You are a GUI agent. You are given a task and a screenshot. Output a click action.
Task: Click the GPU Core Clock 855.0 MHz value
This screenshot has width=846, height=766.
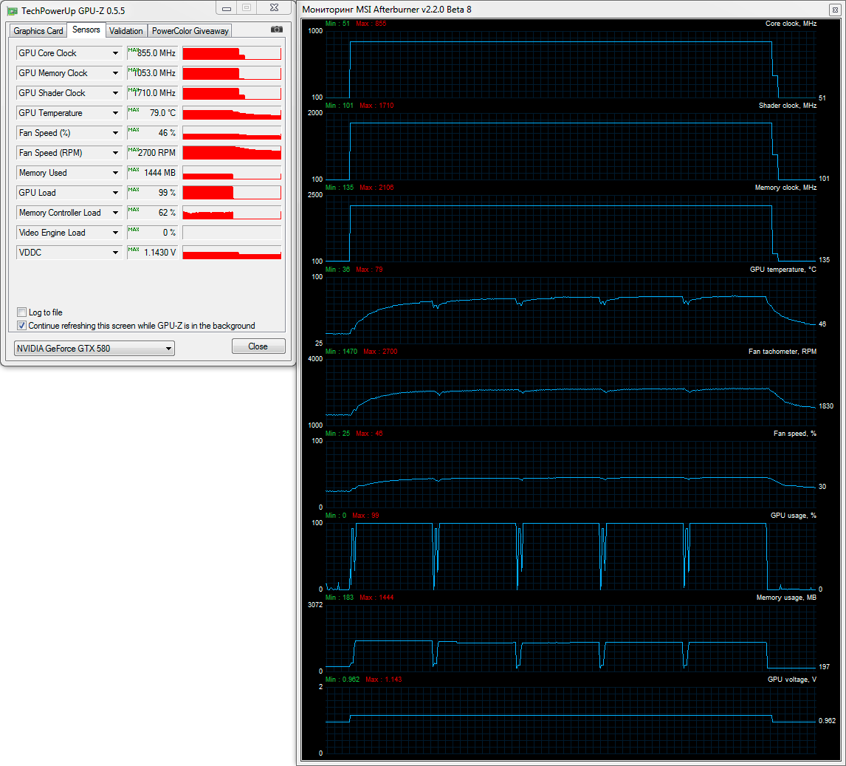tap(152, 53)
